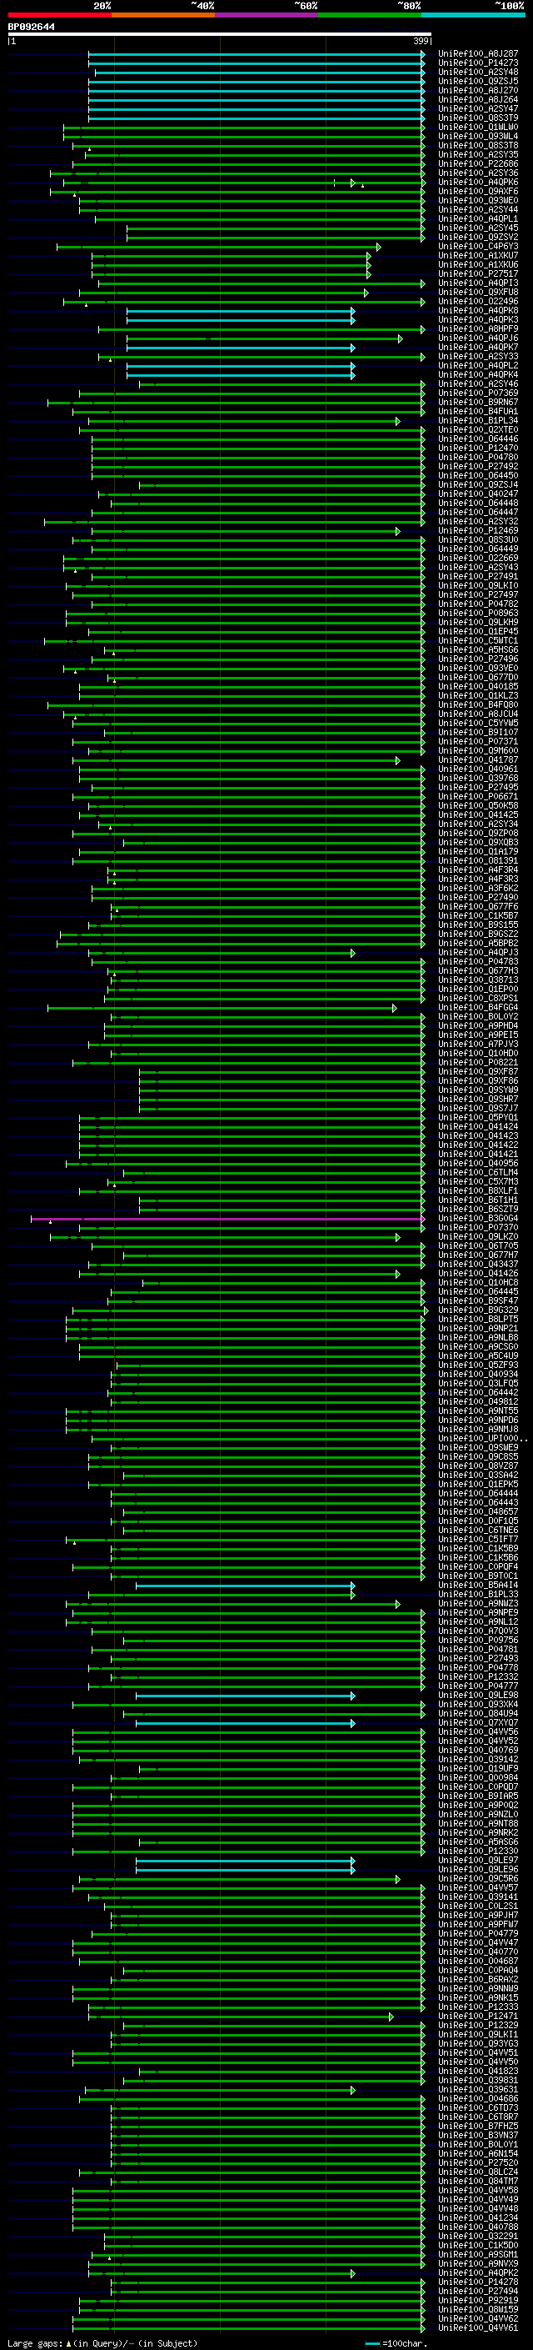Click the red 20% identity legend segment

60,15
